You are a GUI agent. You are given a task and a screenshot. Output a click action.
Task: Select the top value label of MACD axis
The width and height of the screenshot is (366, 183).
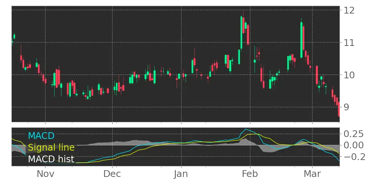click(353, 134)
